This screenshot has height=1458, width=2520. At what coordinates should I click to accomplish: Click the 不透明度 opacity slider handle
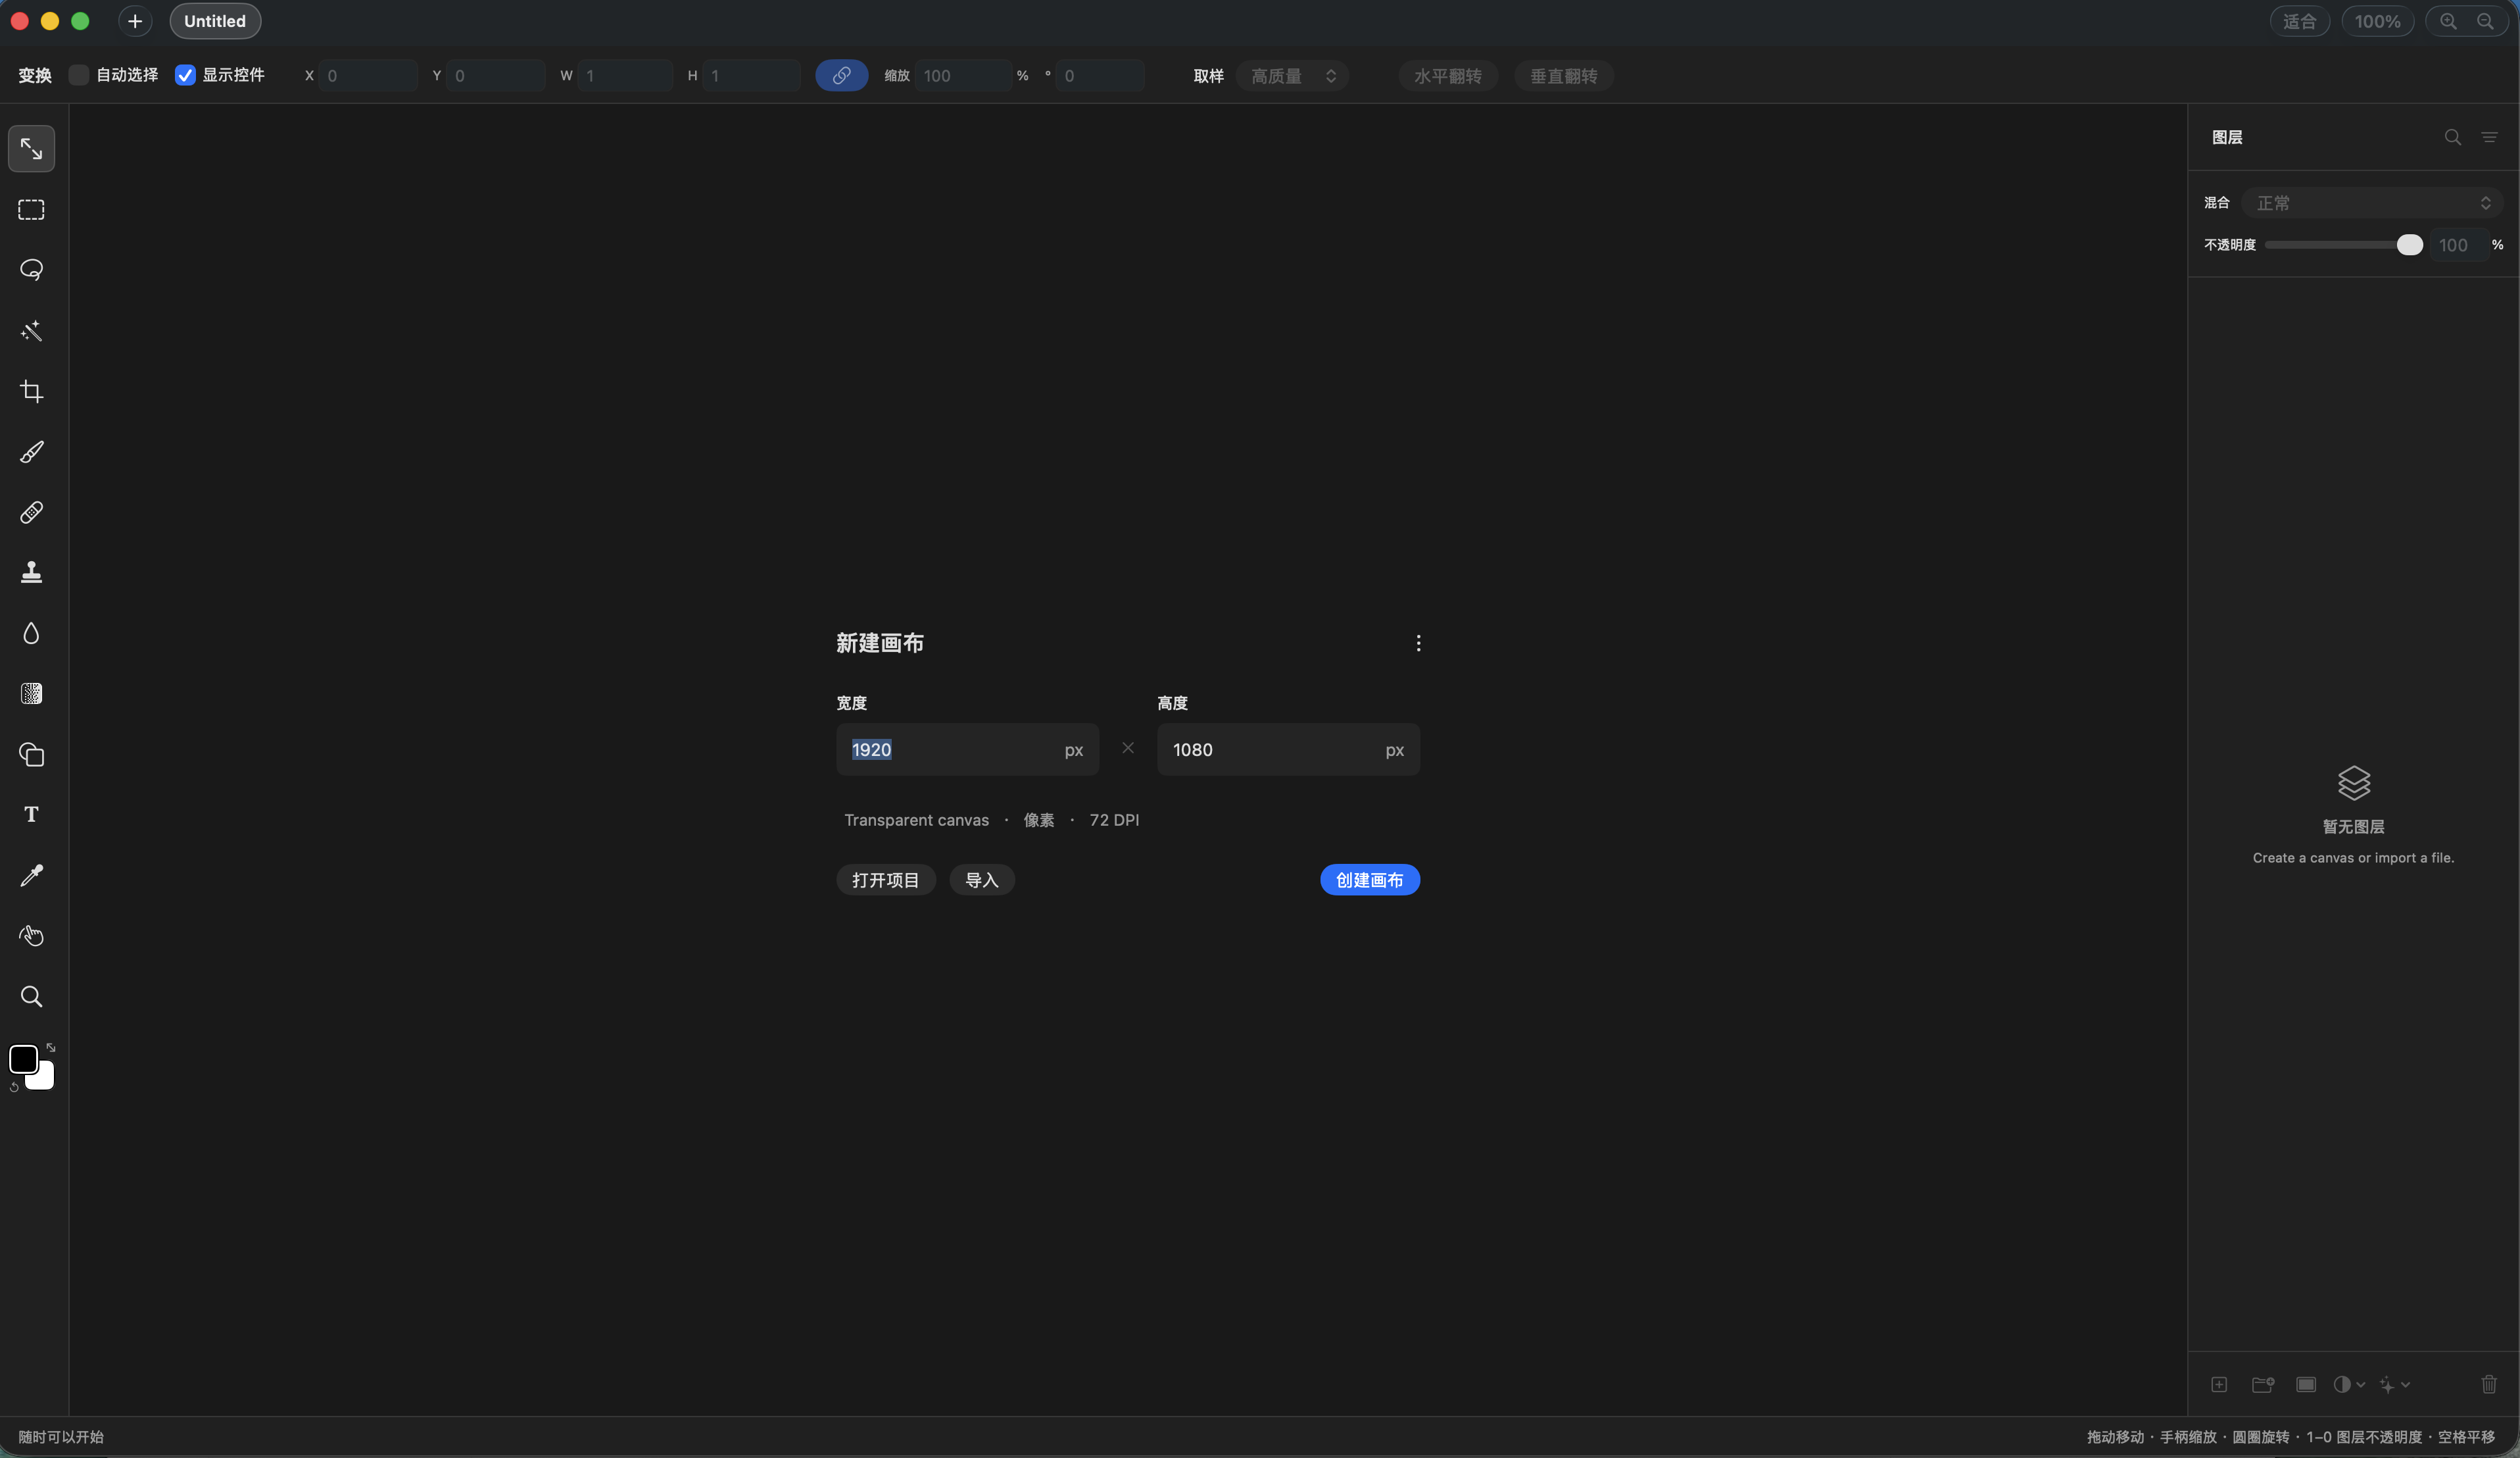coord(2409,245)
